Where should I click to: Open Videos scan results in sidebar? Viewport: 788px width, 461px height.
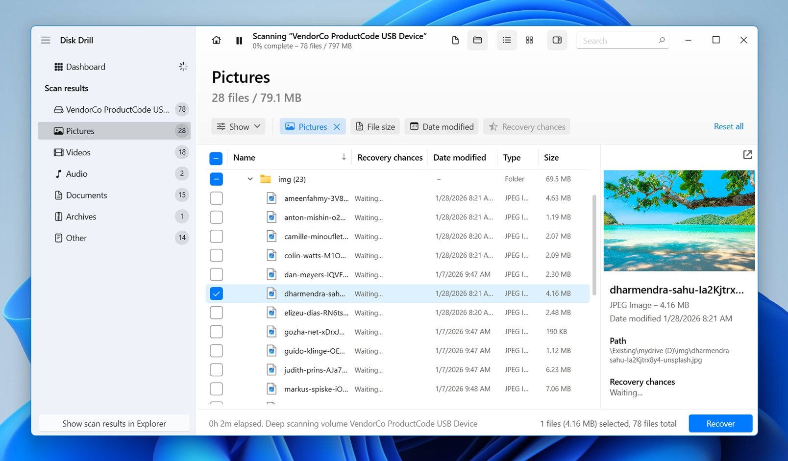[x=78, y=152]
